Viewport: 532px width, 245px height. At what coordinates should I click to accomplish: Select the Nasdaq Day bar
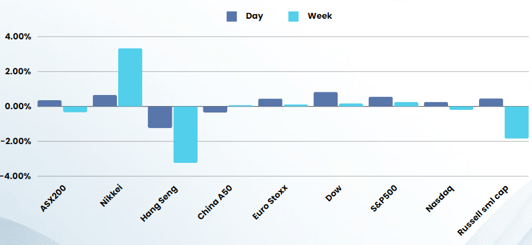tap(436, 104)
